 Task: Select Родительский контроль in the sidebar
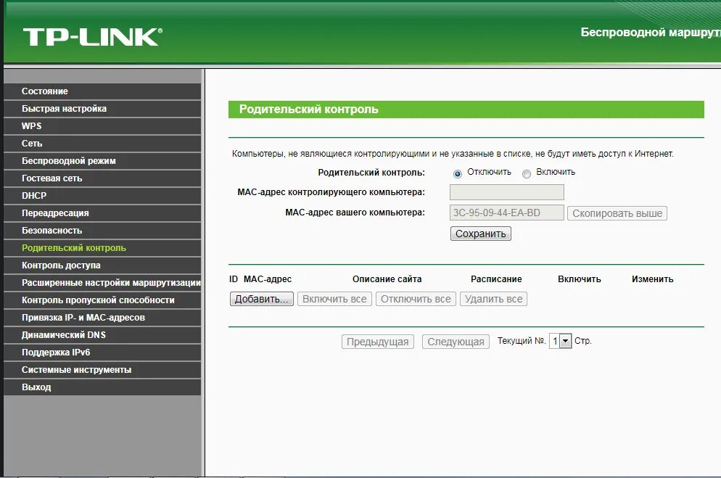[102, 248]
